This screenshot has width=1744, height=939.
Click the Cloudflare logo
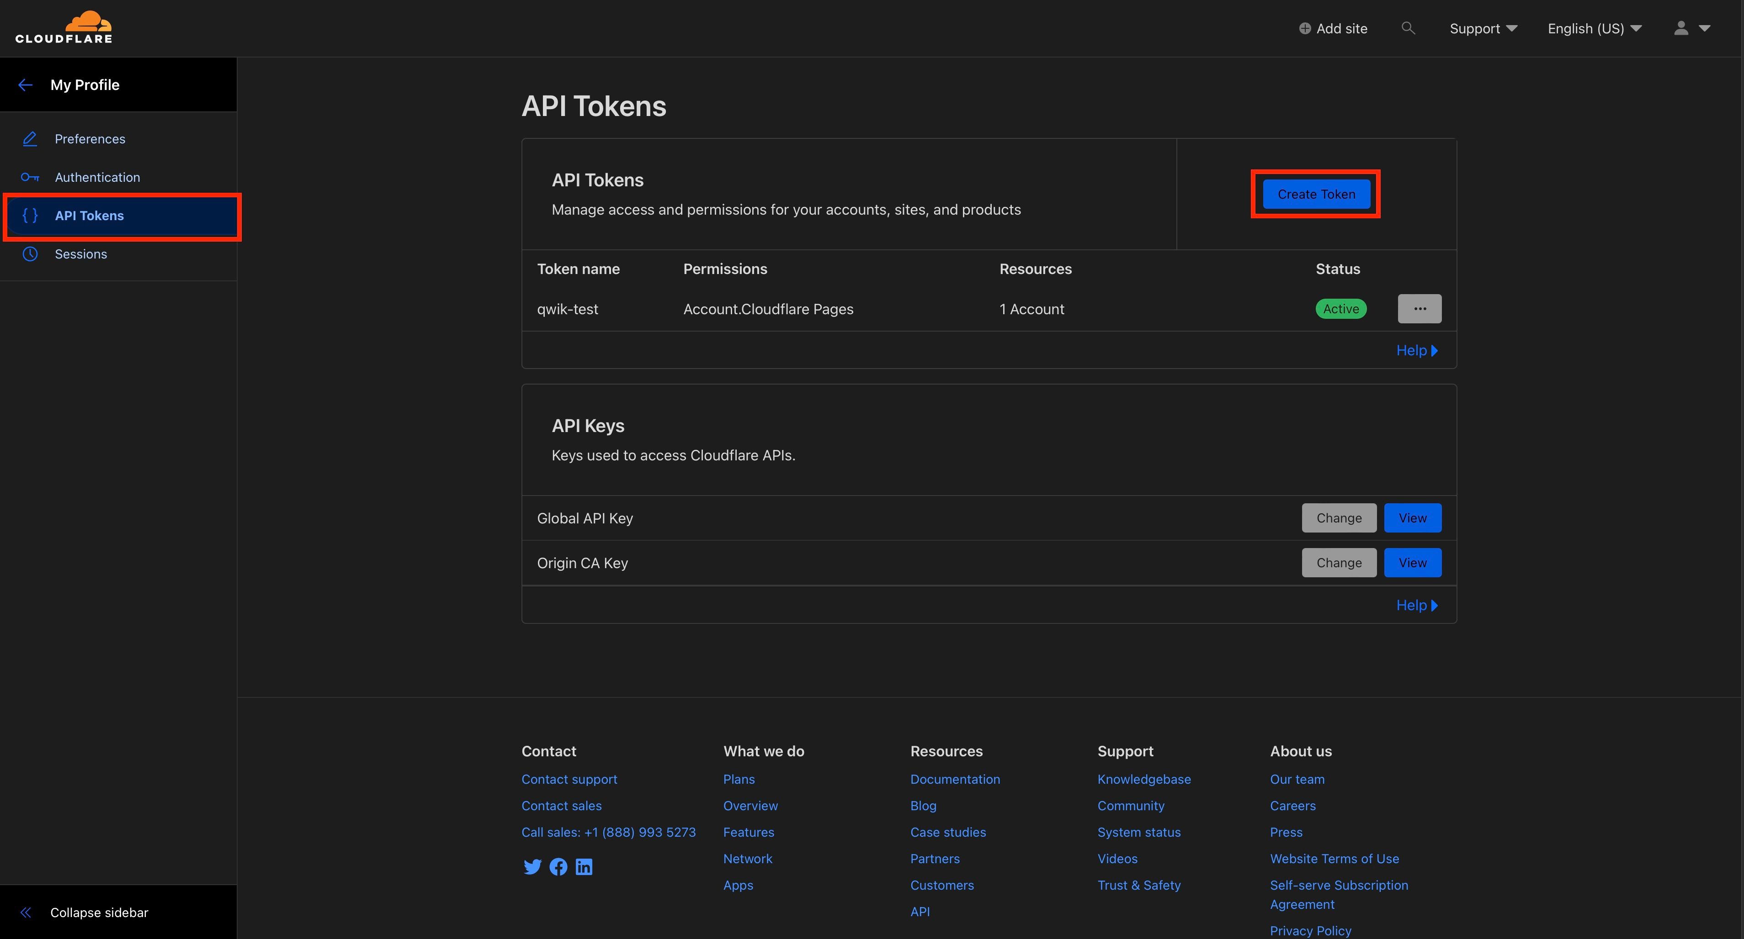click(64, 27)
